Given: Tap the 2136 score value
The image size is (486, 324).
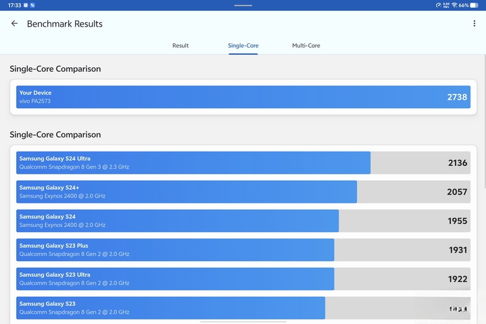Looking at the screenshot, I should point(457,163).
